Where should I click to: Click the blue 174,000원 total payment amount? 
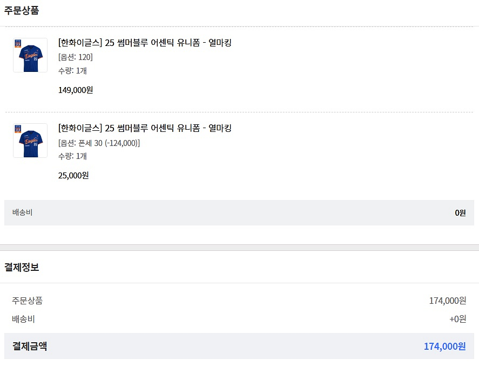tap(445, 346)
